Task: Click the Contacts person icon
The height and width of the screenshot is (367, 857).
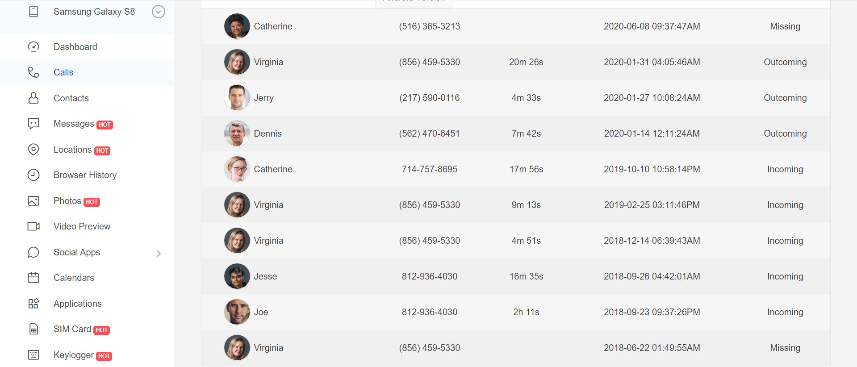Action: pyautogui.click(x=33, y=98)
